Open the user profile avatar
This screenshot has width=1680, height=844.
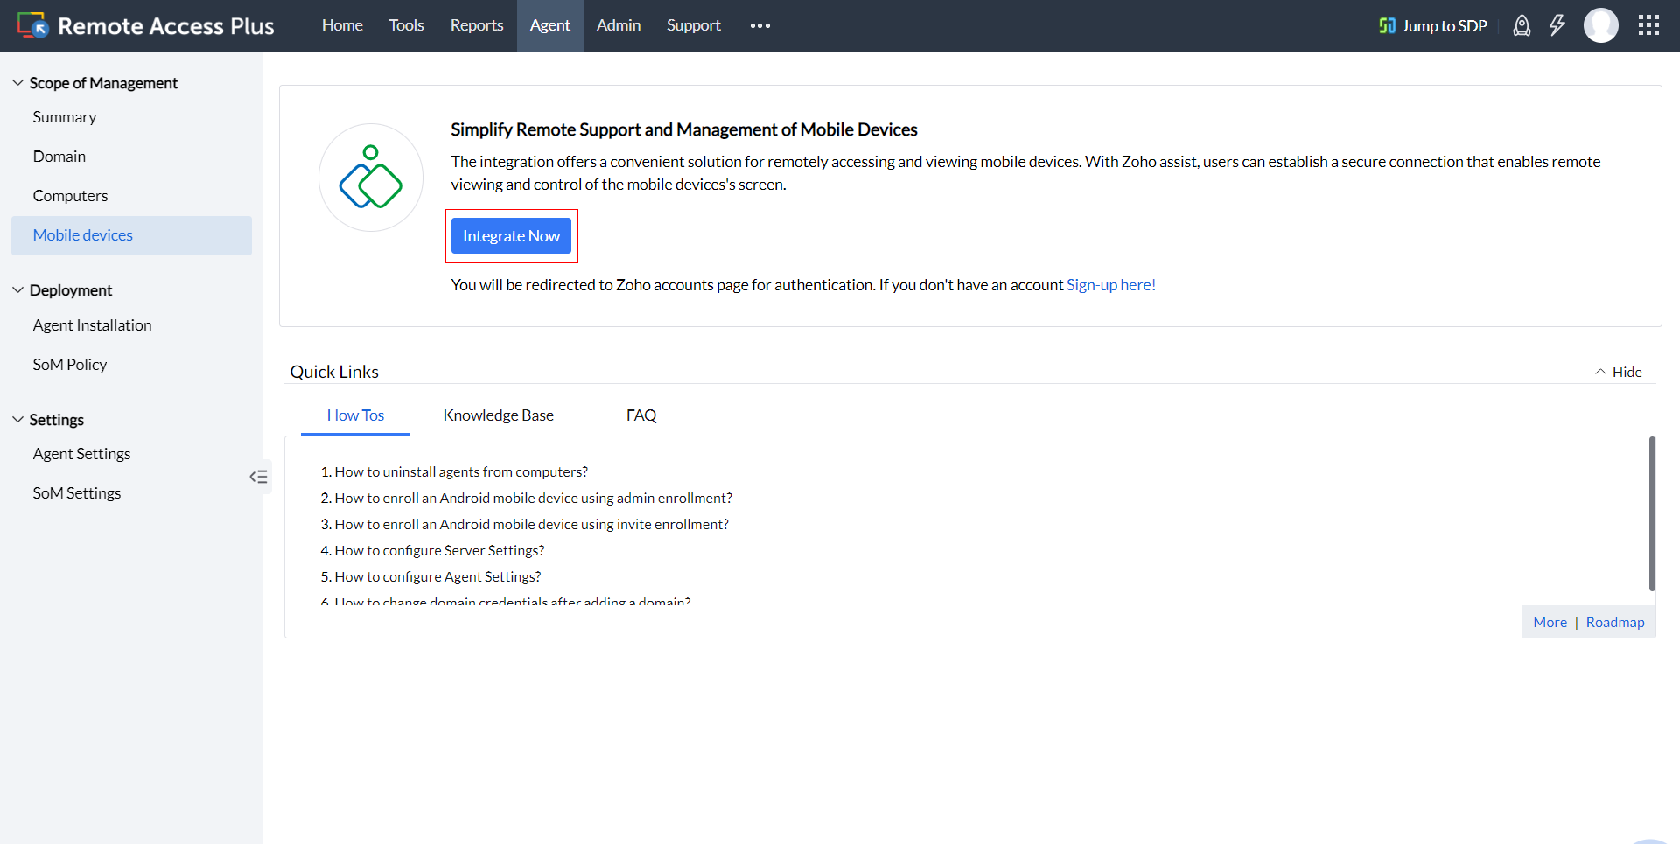(x=1600, y=25)
